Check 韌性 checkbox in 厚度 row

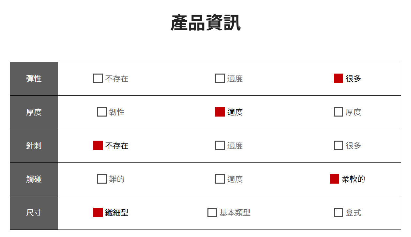(x=102, y=112)
